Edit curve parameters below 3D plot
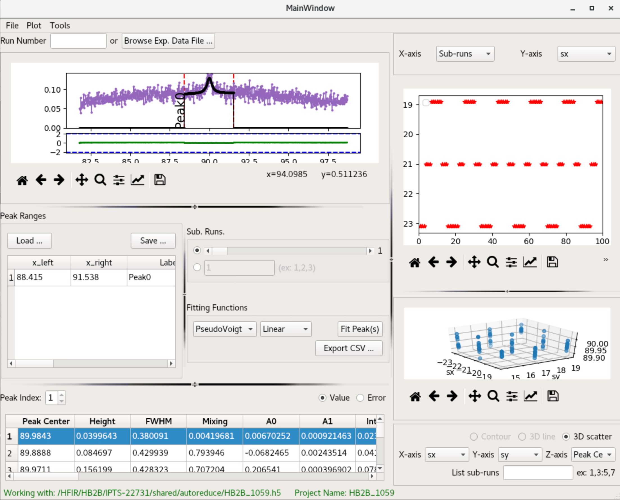Screen dimensions: 620x500 click(x=531, y=396)
